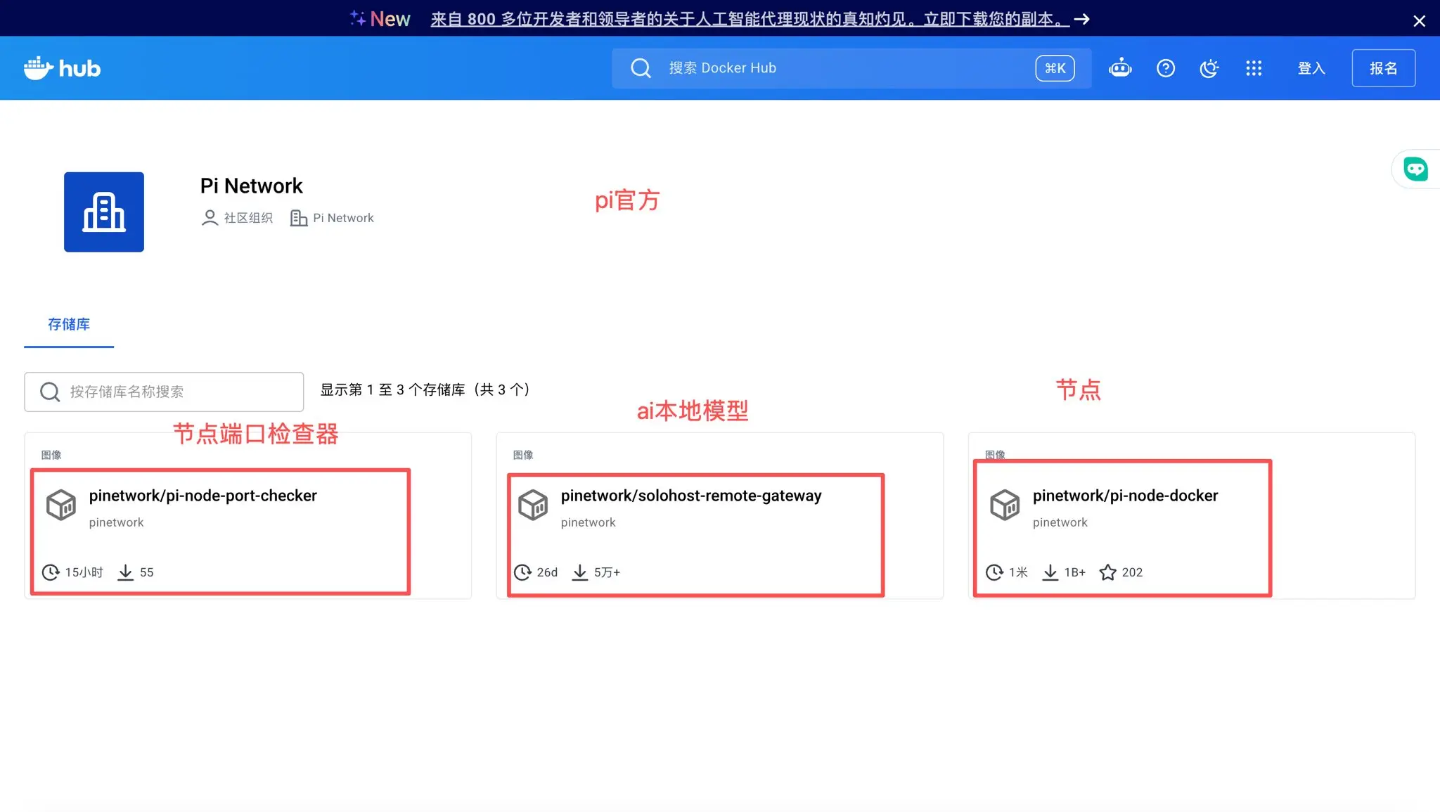Click the pi-node-docker cube icon
The width and height of the screenshot is (1440, 812).
pos(1005,505)
